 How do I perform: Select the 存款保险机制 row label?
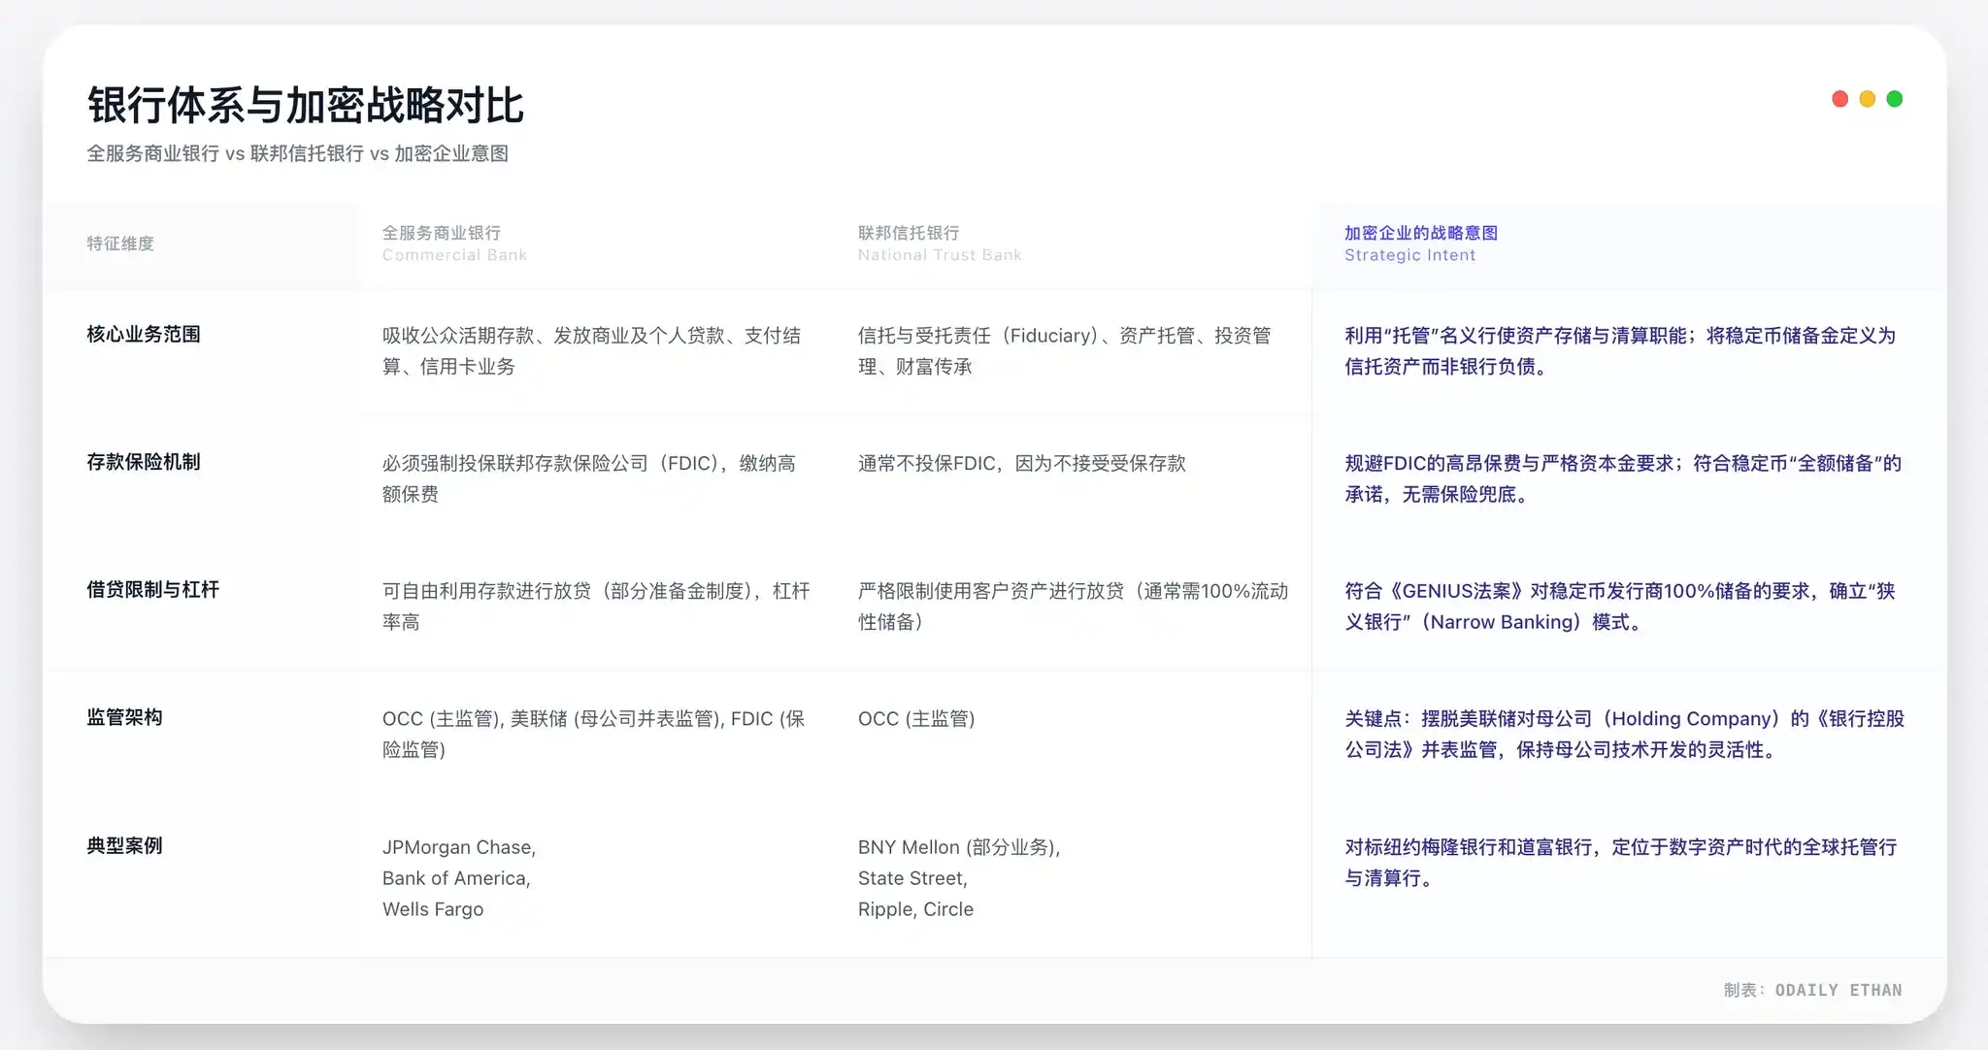click(143, 462)
